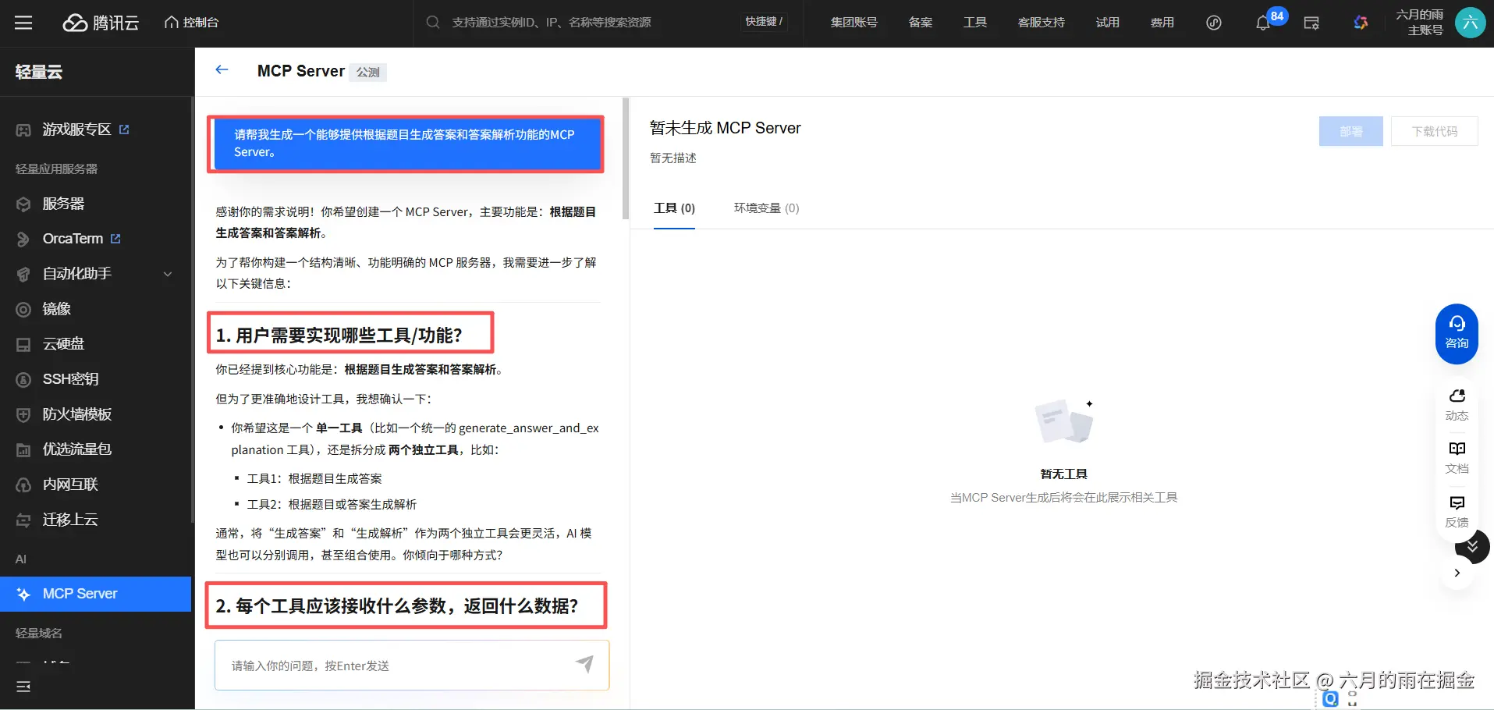The image size is (1494, 710).
Task: Select 镜像 in the sidebar
Action: [56, 309]
